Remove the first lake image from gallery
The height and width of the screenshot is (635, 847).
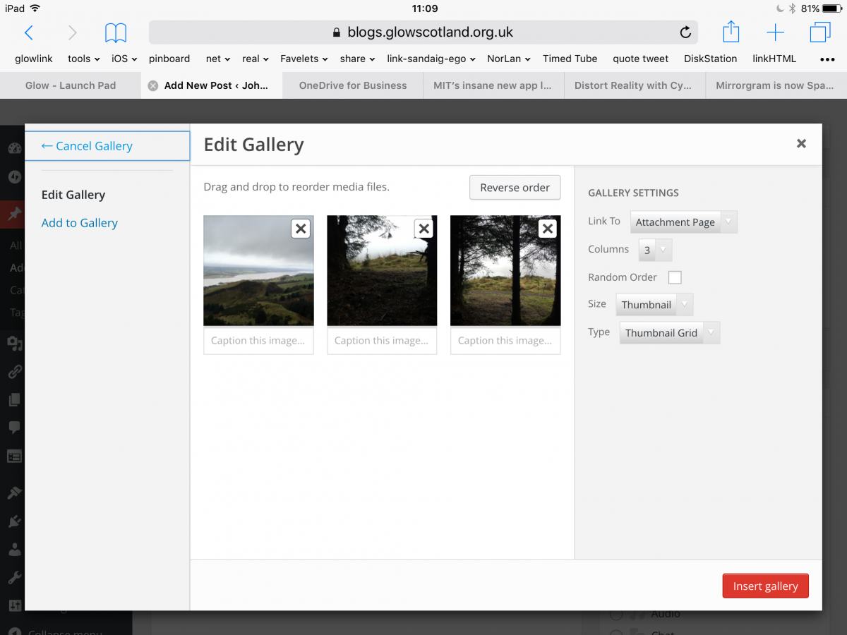pyautogui.click(x=301, y=229)
